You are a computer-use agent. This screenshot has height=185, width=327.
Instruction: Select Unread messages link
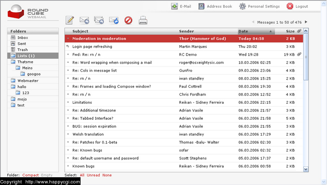(93, 175)
